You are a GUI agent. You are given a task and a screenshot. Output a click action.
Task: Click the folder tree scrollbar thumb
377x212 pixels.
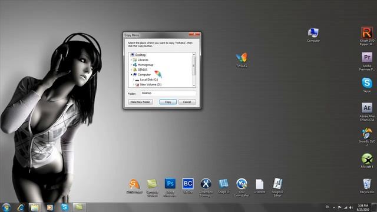(x=194, y=65)
